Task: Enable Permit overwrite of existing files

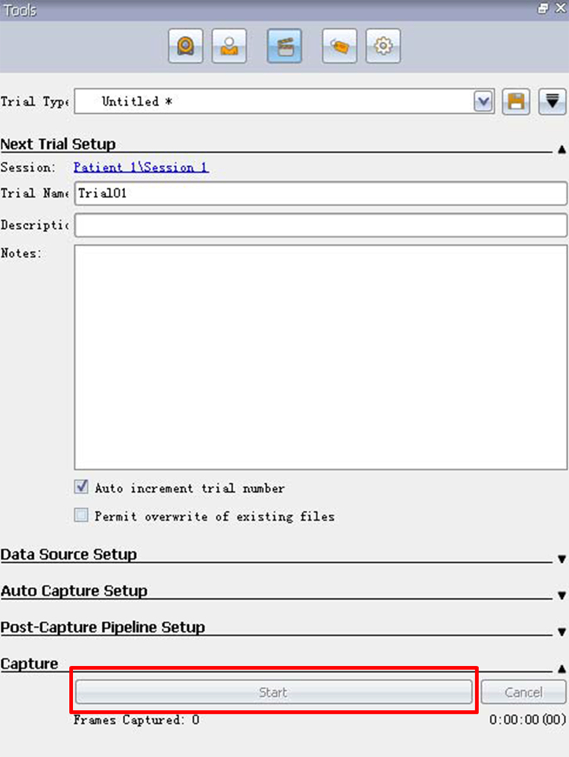Action: (82, 516)
